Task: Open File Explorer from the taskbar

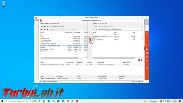Action: 54,101
